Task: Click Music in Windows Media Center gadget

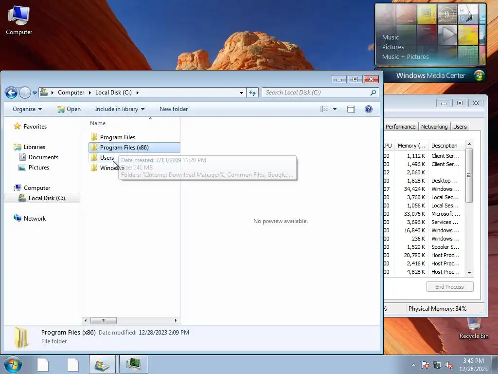Action: click(391, 37)
